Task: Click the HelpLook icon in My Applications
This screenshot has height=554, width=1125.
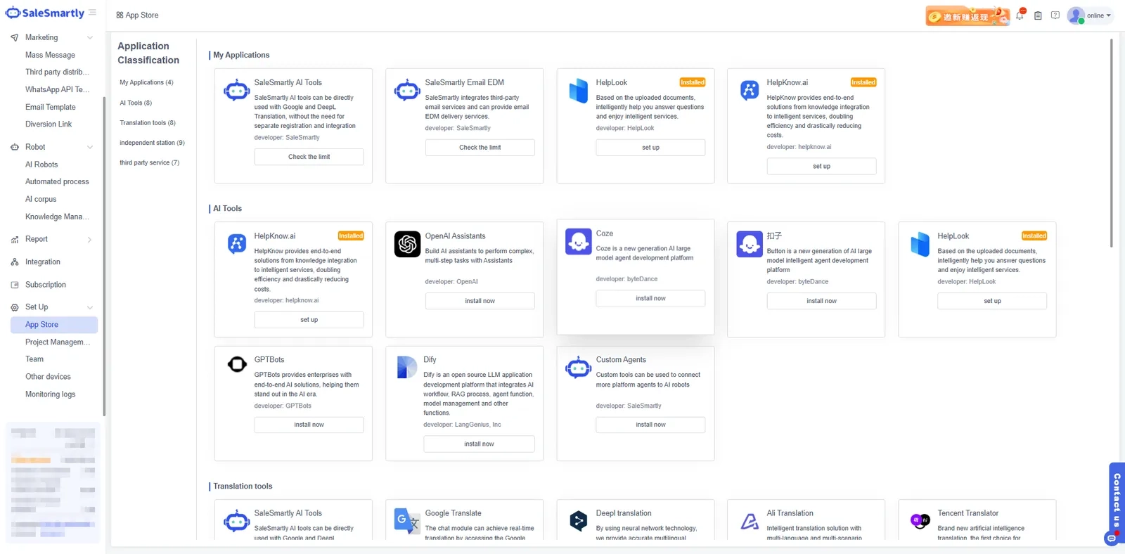Action: tap(578, 91)
